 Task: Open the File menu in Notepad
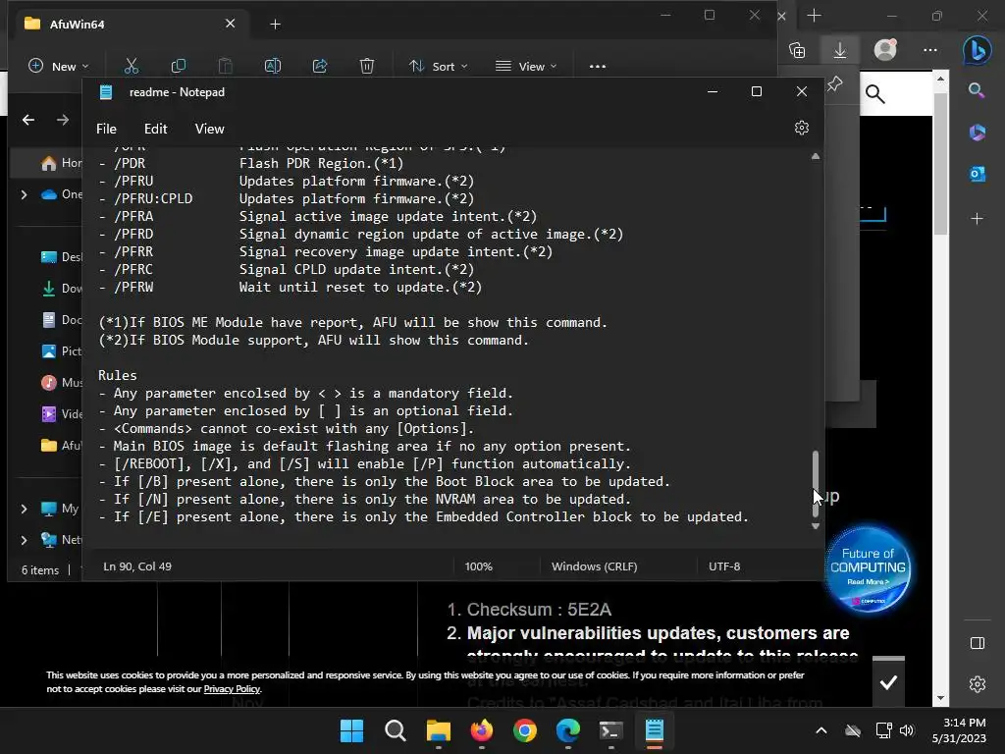(x=106, y=129)
